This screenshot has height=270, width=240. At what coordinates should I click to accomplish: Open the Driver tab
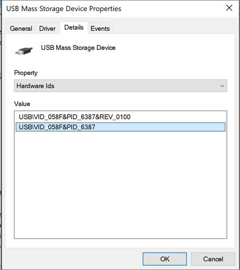point(47,28)
